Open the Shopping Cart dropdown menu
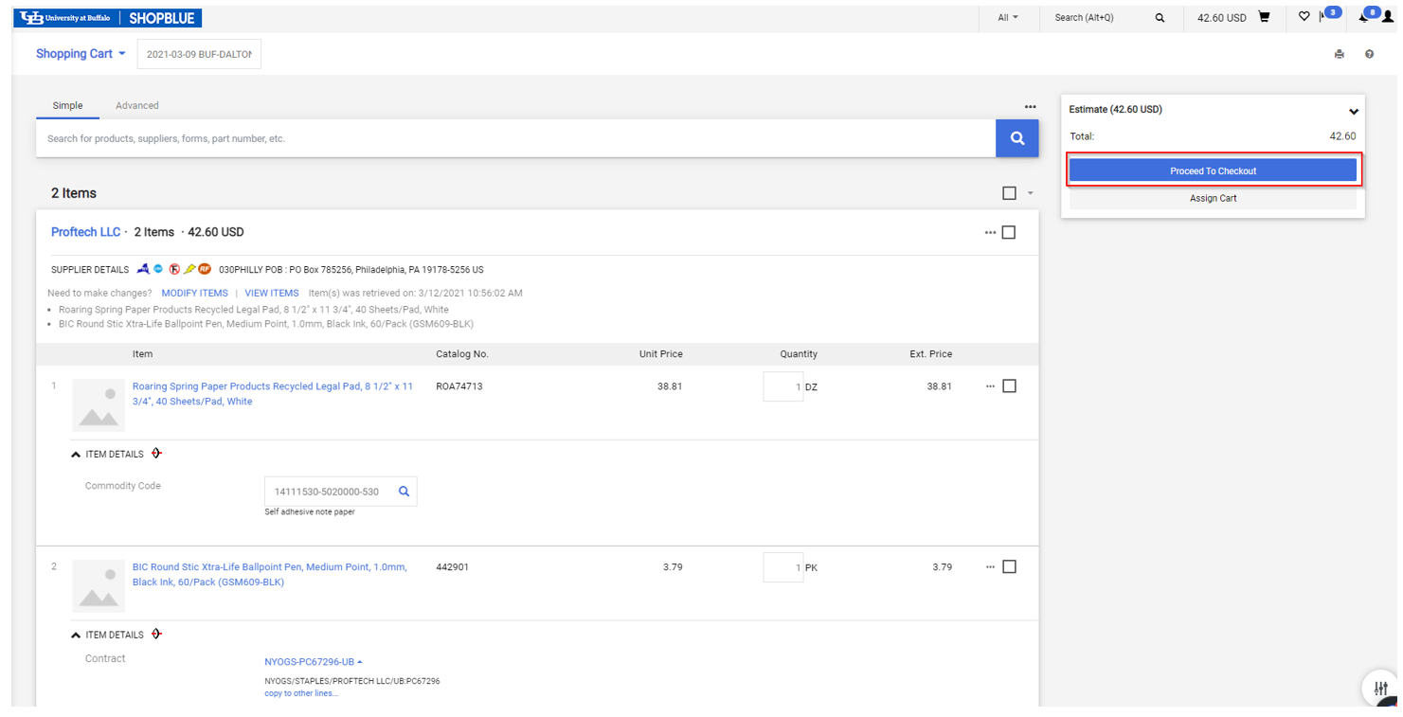Image resolution: width=1403 pixels, height=717 pixels. click(81, 54)
